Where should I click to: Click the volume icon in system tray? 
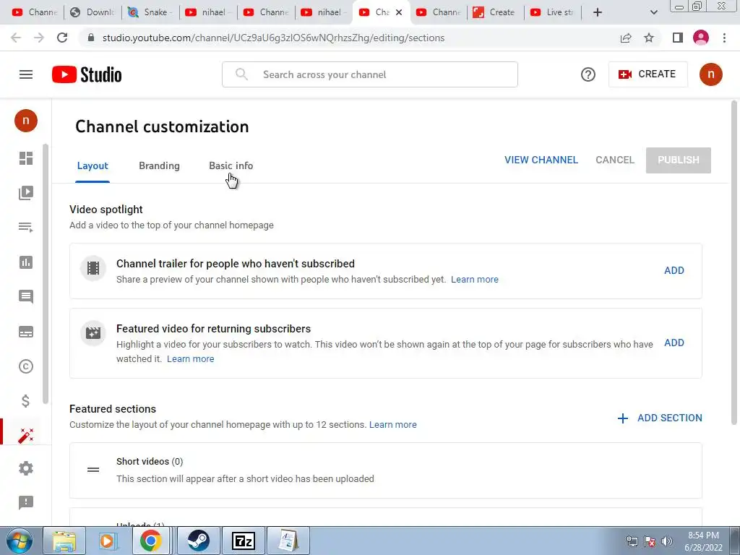click(667, 541)
